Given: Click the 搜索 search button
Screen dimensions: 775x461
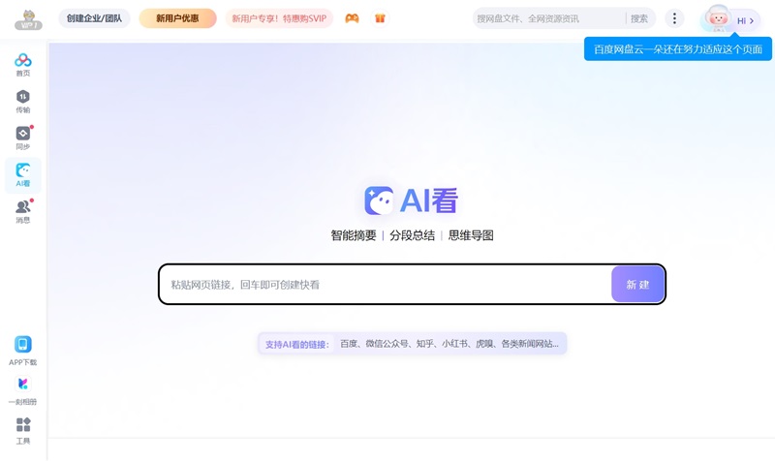Looking at the screenshot, I should [x=639, y=18].
